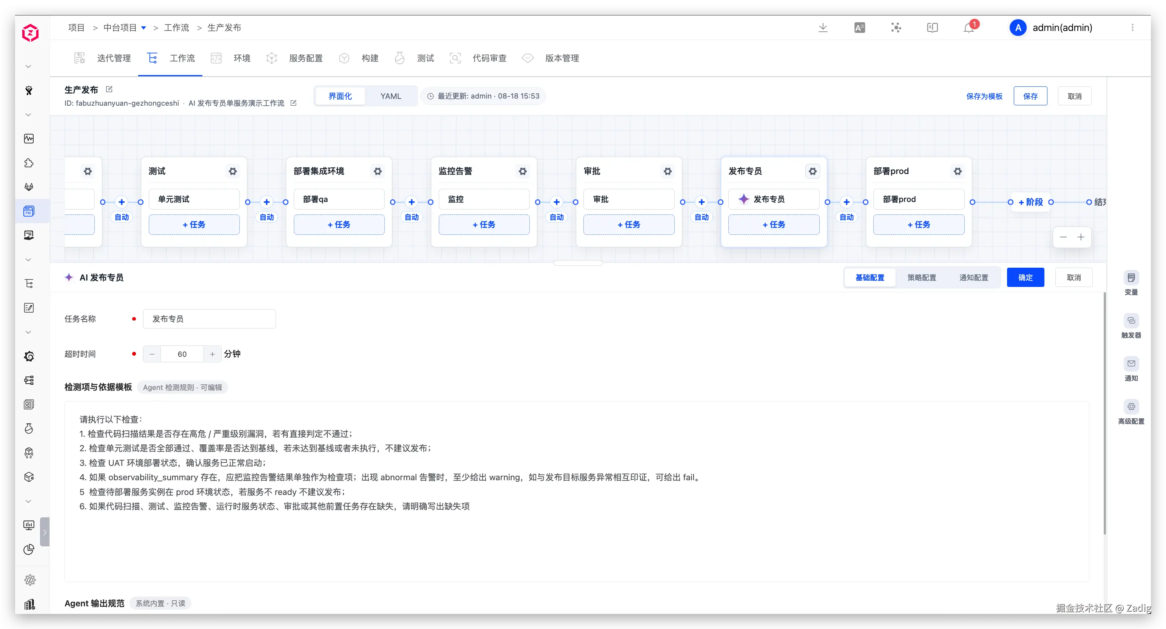
Task: Open the kebab more-options menu
Action: [x=1132, y=28]
